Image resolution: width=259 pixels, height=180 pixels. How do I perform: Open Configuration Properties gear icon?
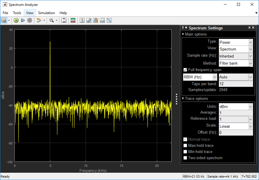coord(4,20)
